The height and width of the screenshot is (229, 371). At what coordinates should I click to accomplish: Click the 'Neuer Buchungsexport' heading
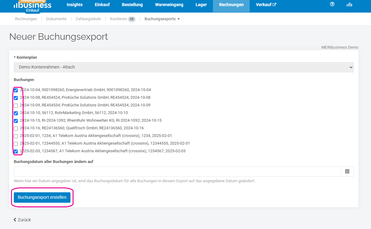point(59,37)
